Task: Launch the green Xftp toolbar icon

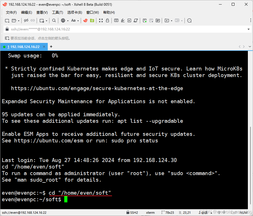Action: [92, 20]
